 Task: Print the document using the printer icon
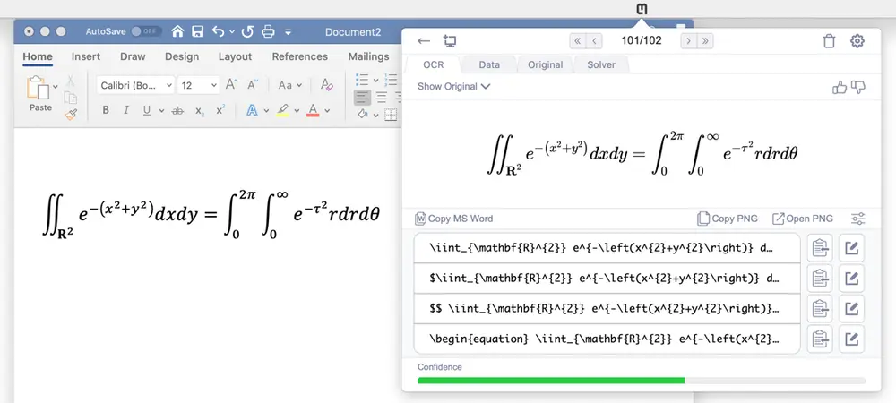click(268, 31)
